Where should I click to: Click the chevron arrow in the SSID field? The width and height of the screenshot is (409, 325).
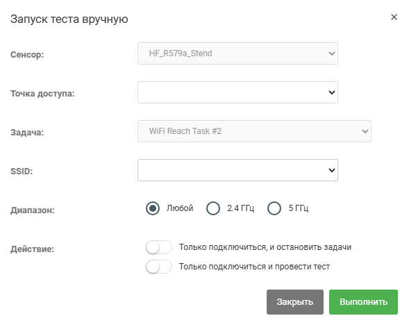pos(331,170)
